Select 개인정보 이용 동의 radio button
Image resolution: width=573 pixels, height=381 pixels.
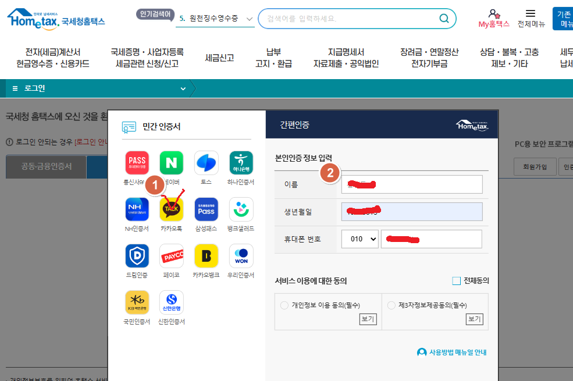284,305
